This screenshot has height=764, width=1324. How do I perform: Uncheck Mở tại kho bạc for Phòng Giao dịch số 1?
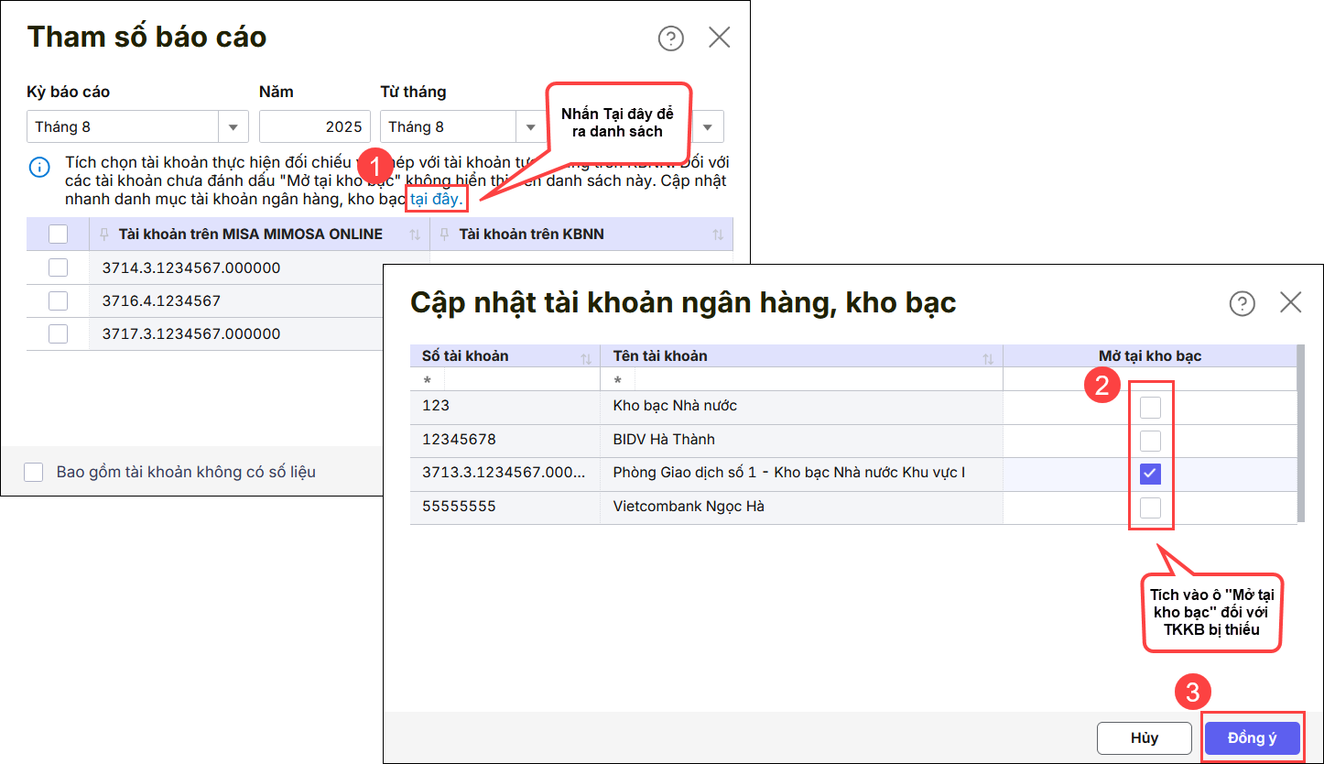click(1150, 474)
